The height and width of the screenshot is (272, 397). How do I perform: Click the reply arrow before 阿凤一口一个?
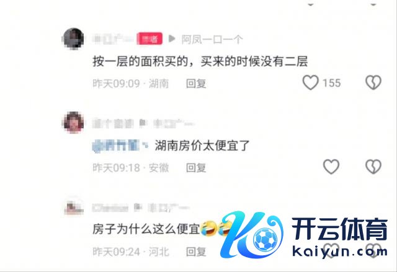point(172,38)
